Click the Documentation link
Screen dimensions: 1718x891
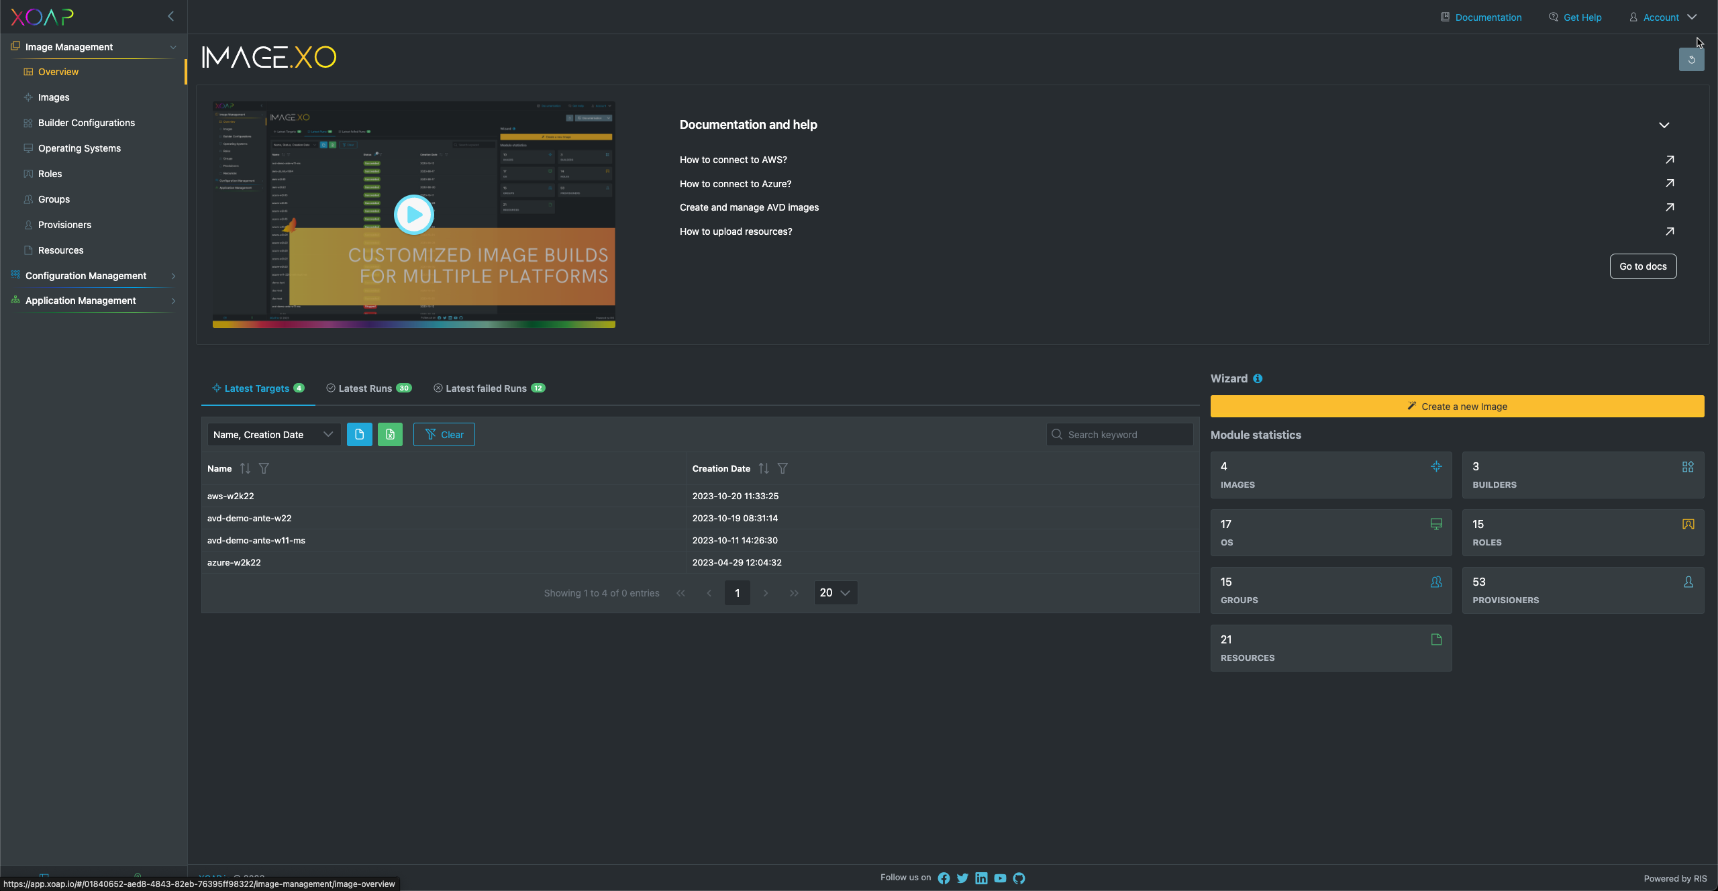[x=1481, y=17]
